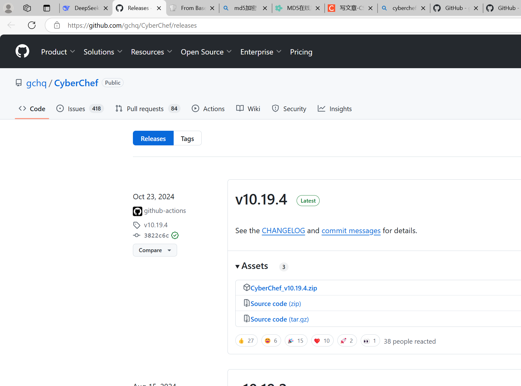Click the party hooray reaction 15
Screen dimensions: 521x386
[x=296, y=341]
